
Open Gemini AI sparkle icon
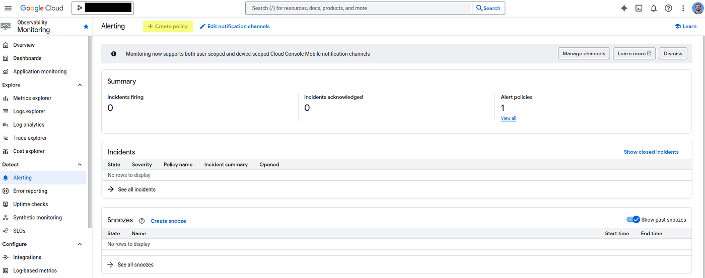(x=624, y=8)
